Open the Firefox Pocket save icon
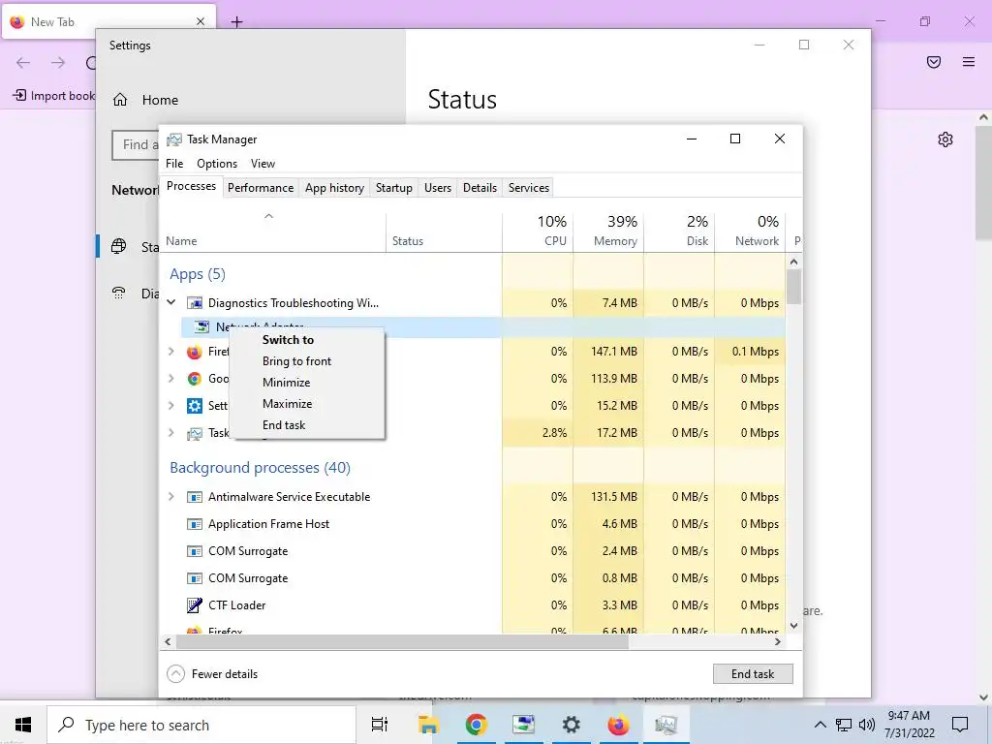992x744 pixels. pyautogui.click(x=934, y=62)
